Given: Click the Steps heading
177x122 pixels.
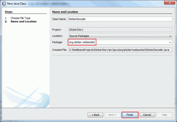Looking at the screenshot, I should click(9, 12).
